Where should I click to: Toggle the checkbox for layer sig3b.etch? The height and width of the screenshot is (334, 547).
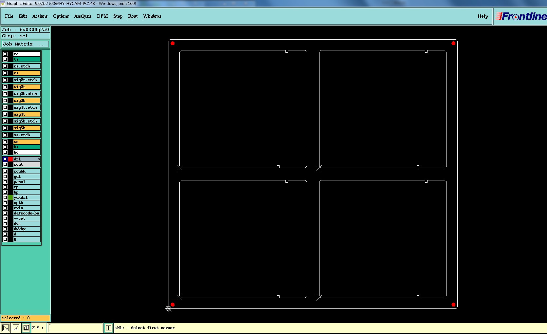coord(5,94)
